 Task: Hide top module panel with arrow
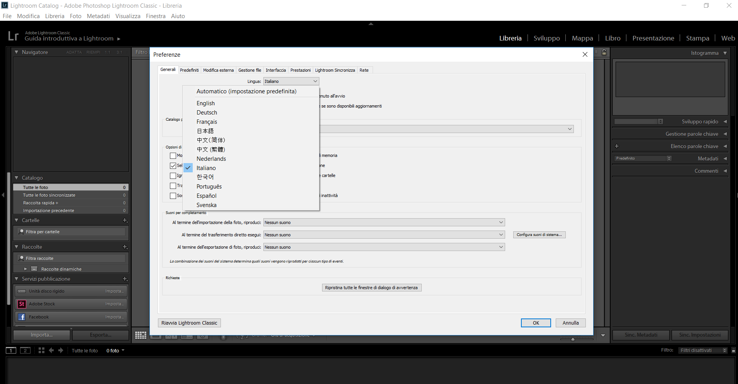click(371, 24)
